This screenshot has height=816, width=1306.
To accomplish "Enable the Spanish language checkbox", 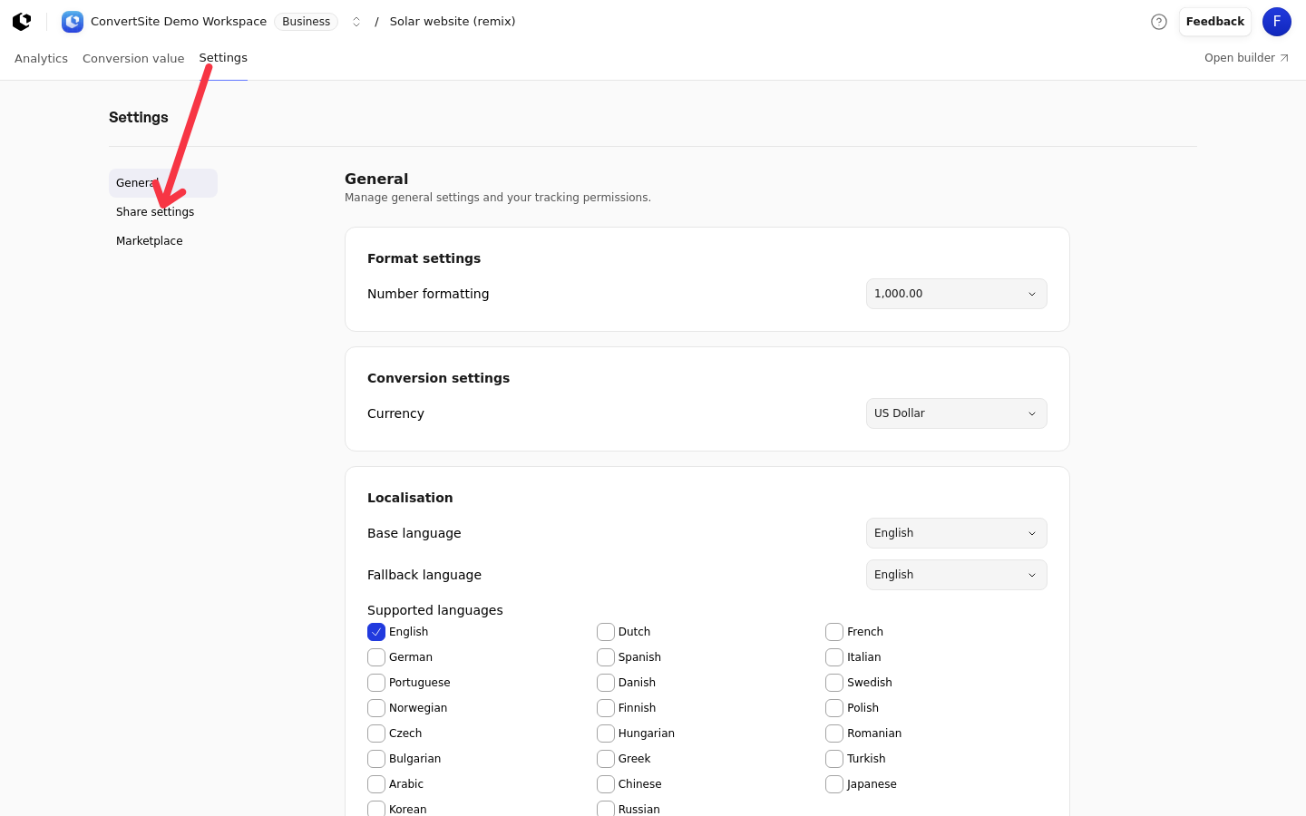I will 606,657.
